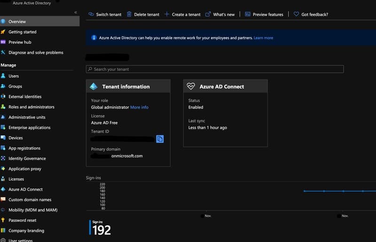Click the Application proxy icon
This screenshot has width=376, height=242.
(x=3, y=169)
